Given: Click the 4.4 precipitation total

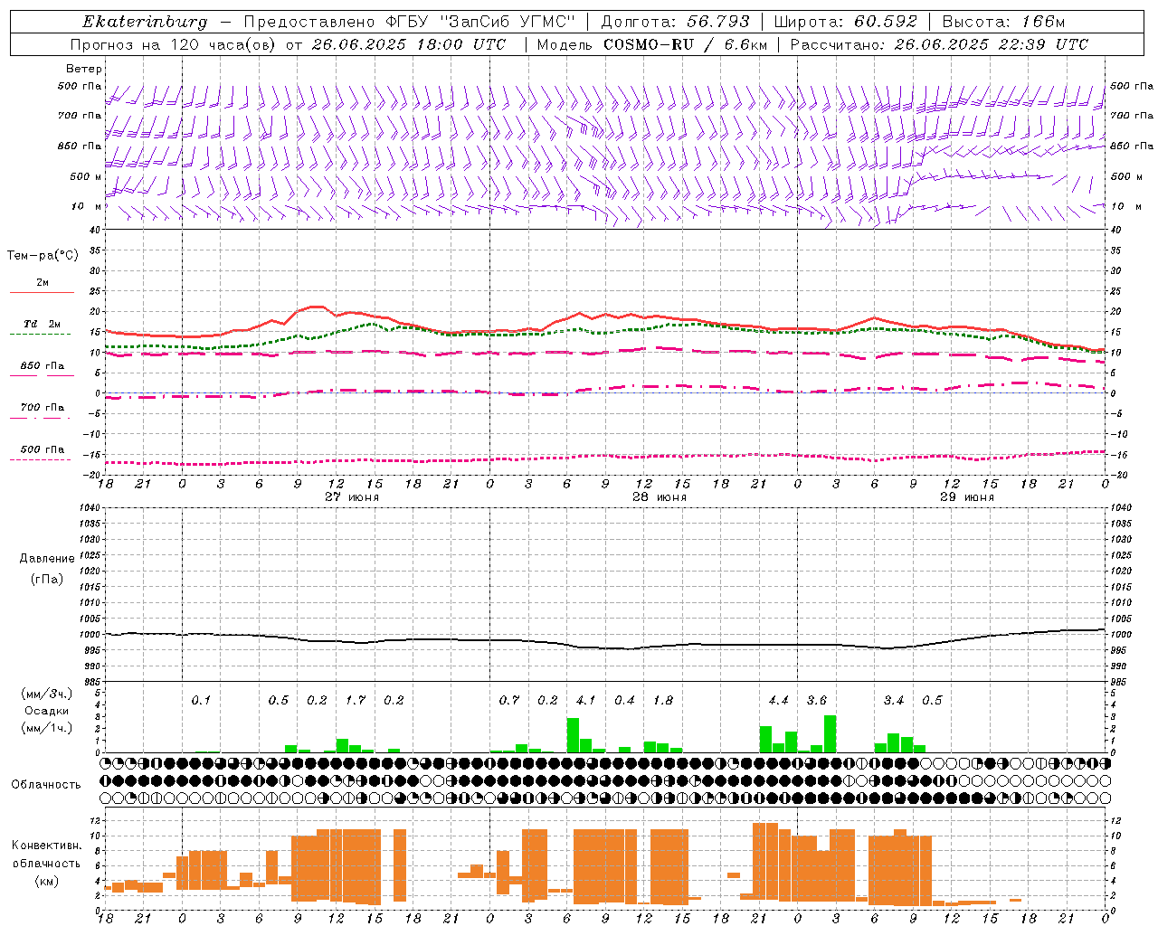Looking at the screenshot, I should tap(778, 701).
